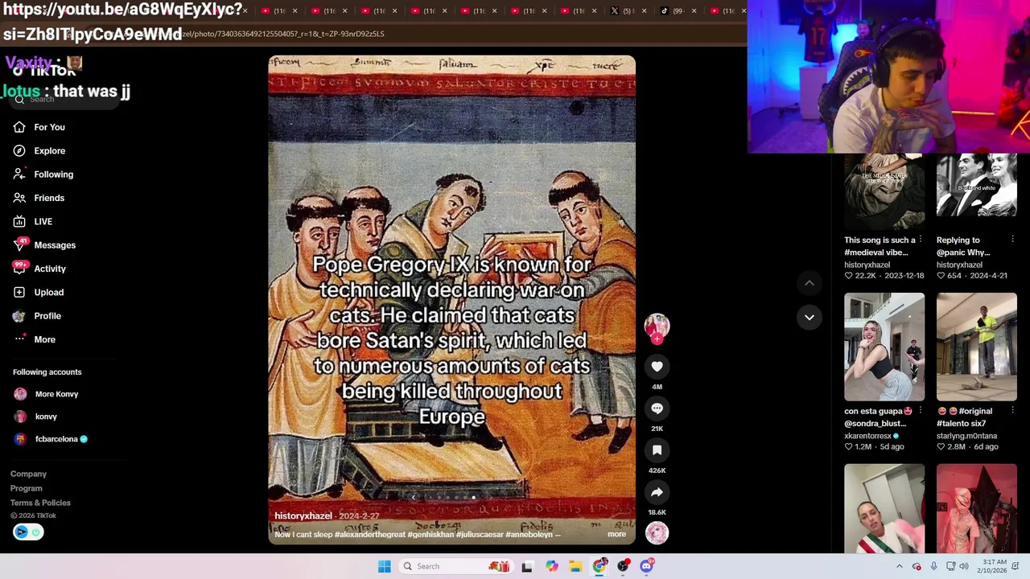Open starlyng.m0ntana creator profile
Viewport: 1030px width, 579px height.
[966, 436]
